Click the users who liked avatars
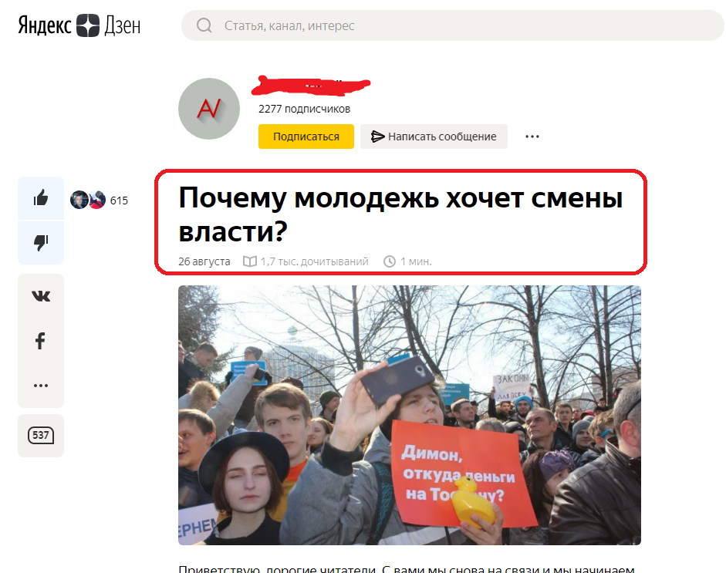This screenshot has height=573, width=726. coord(88,200)
